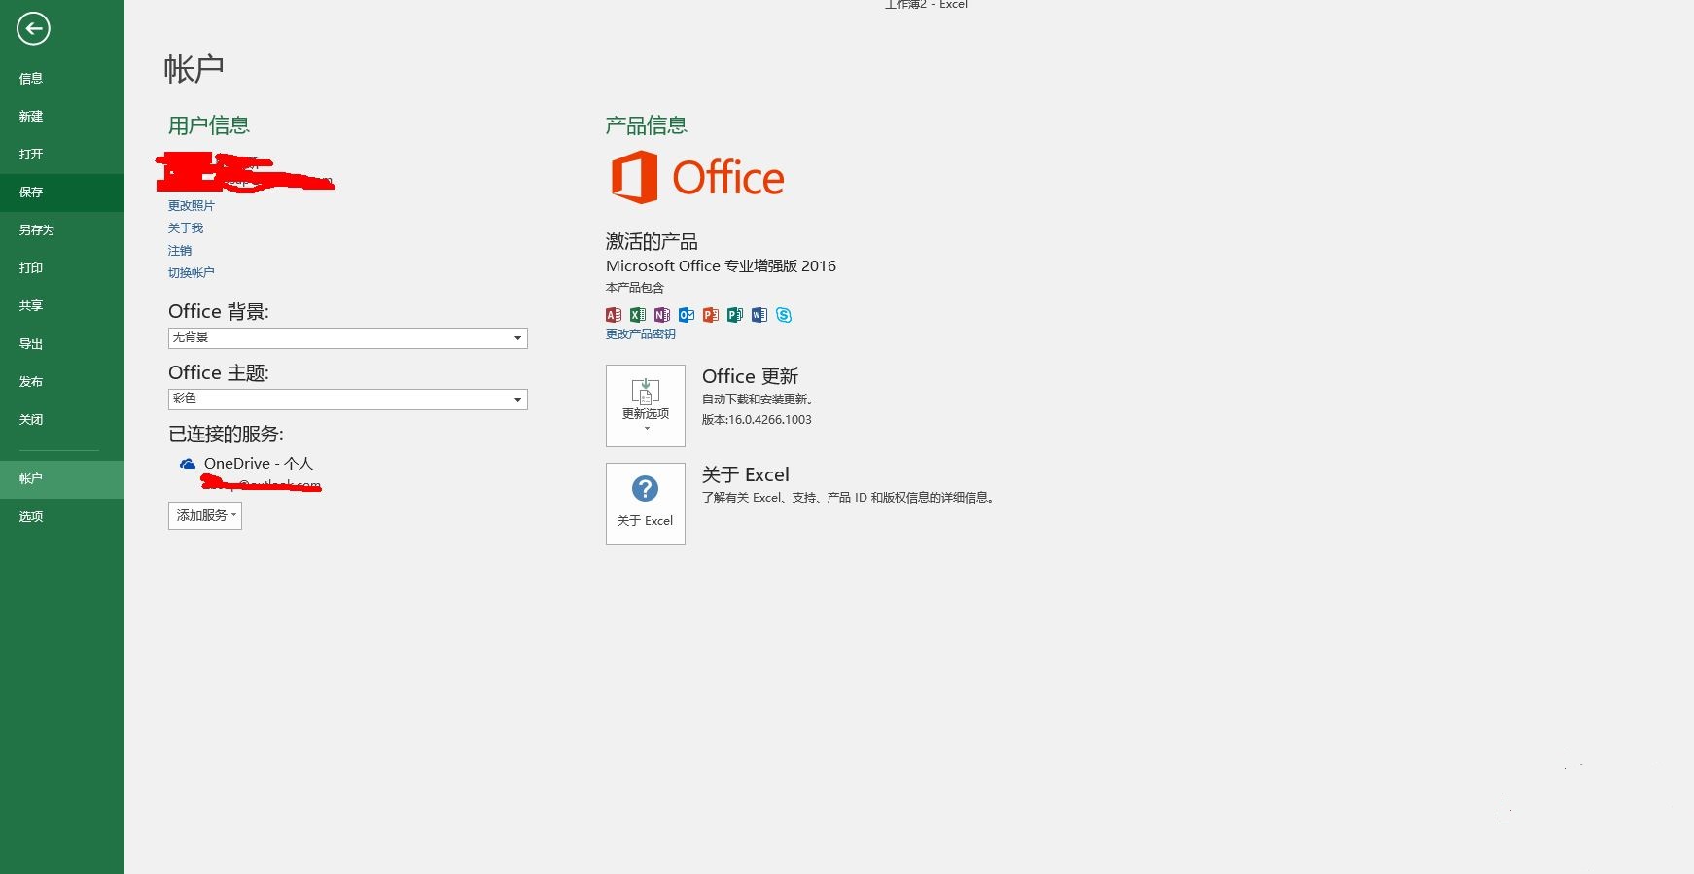Select 关闭 in the sidebar
This screenshot has width=1694, height=874.
click(x=62, y=420)
